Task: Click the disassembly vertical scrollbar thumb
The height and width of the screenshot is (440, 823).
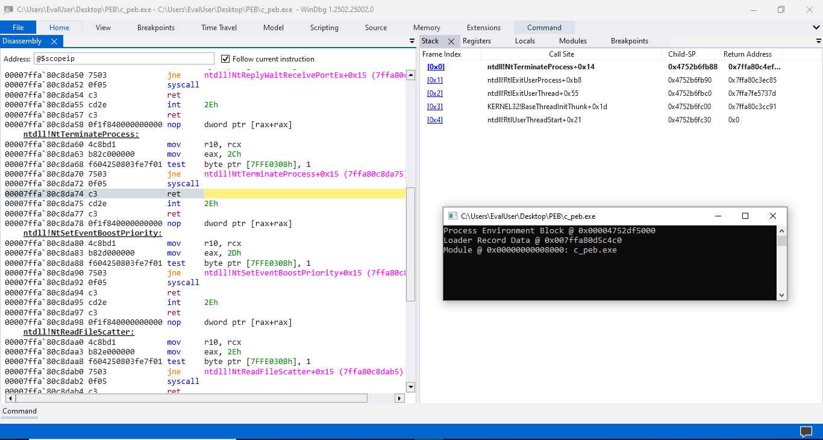Action: 411,244
